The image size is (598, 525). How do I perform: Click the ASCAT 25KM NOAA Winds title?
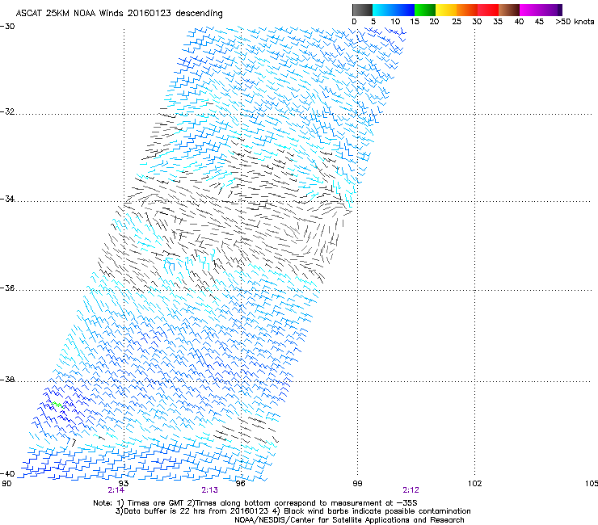[x=119, y=13]
